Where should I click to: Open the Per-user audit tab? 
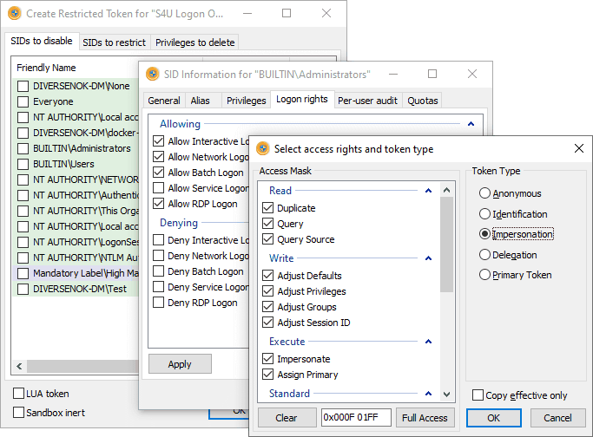point(367,100)
